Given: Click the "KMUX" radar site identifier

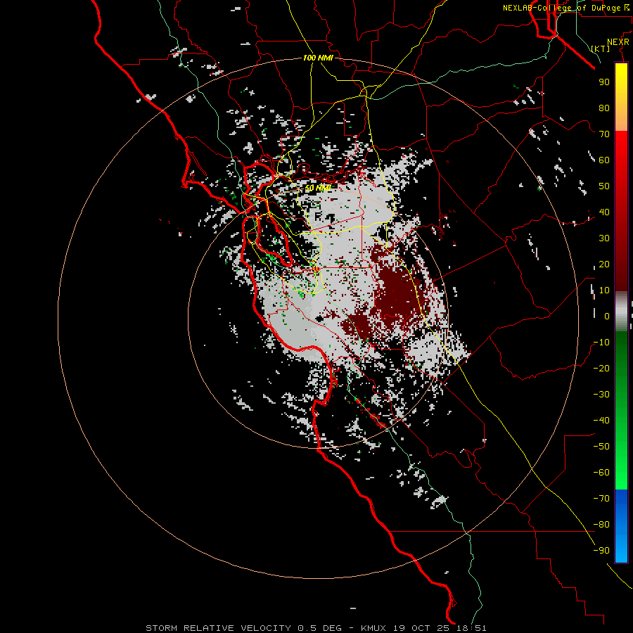Looking at the screenshot, I should 373,628.
